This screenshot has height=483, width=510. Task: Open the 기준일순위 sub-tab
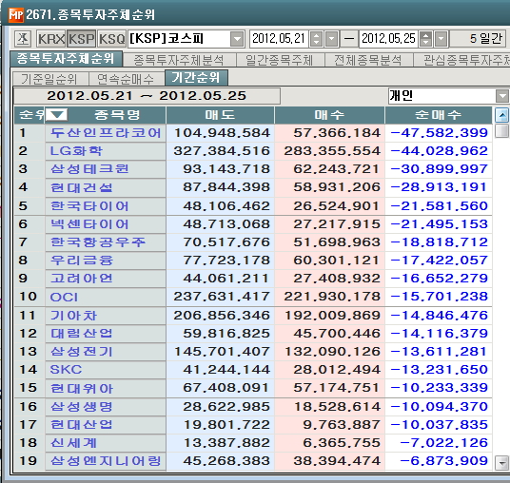tap(49, 79)
